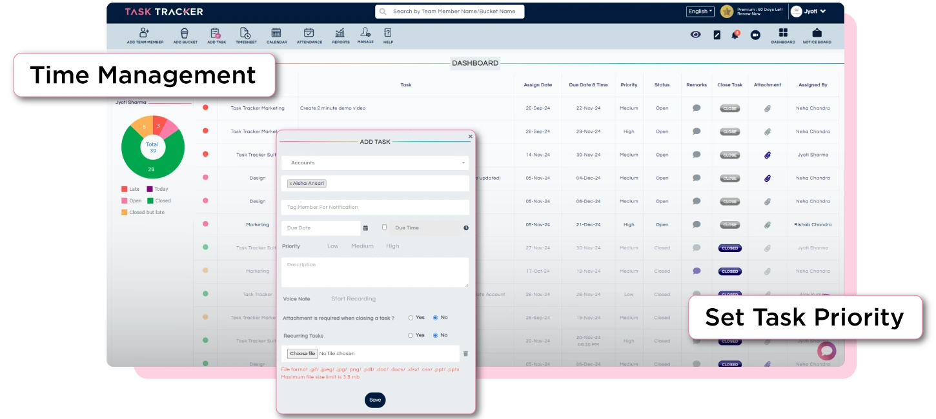This screenshot has height=419, width=936.
Task: Go to Attendance in the toolbar
Action: [309, 35]
